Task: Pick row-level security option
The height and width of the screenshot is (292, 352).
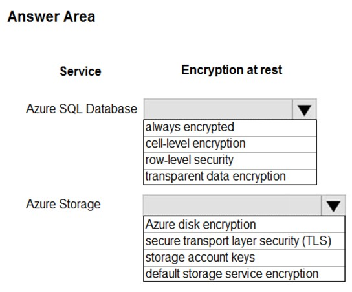Action: click(230, 161)
